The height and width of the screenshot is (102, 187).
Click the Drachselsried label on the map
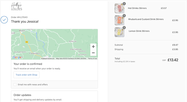76,49
